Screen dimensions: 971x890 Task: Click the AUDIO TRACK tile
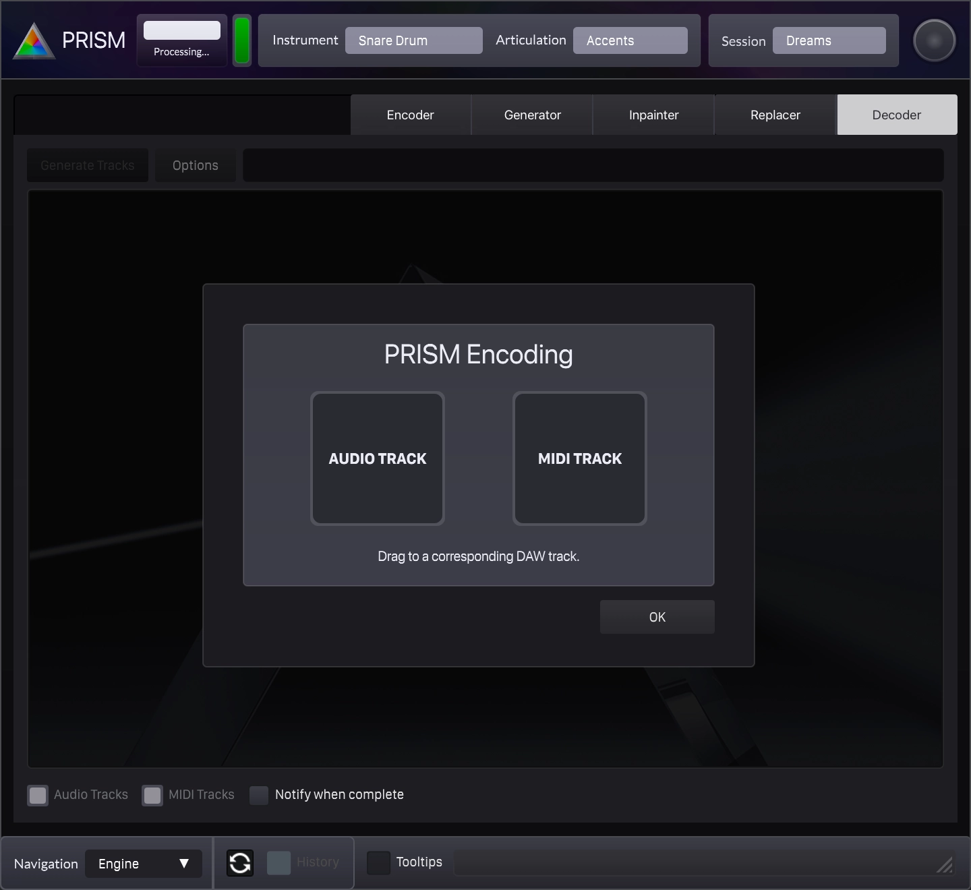pyautogui.click(x=378, y=458)
